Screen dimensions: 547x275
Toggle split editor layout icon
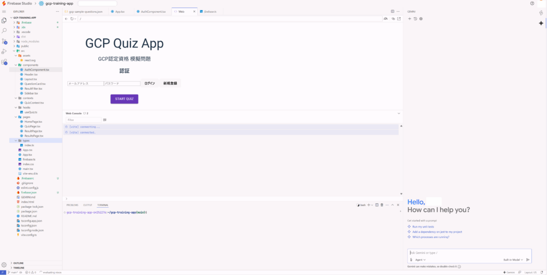pyautogui.click(x=393, y=11)
